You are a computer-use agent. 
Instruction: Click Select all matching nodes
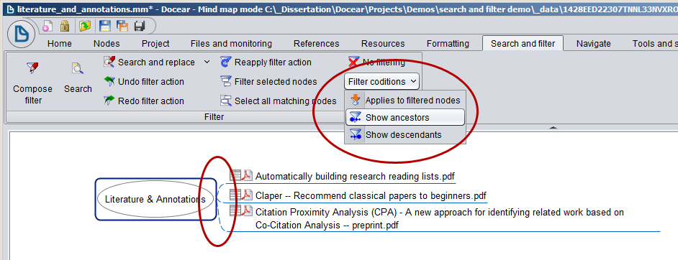tap(278, 101)
